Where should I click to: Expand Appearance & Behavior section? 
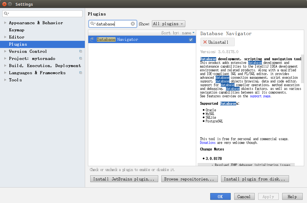coord(5,23)
